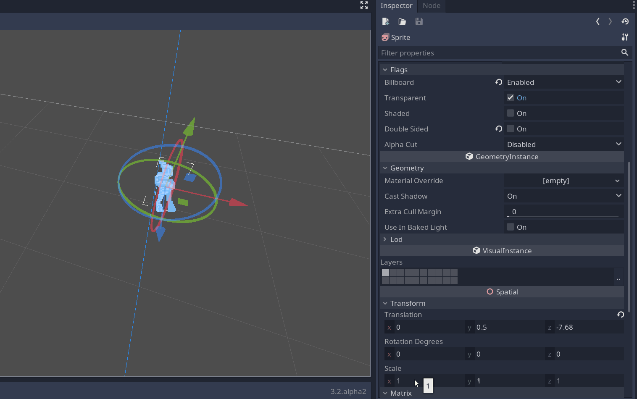Click the Translation z input field
Image resolution: width=637 pixels, height=399 pixels.
tap(588, 327)
